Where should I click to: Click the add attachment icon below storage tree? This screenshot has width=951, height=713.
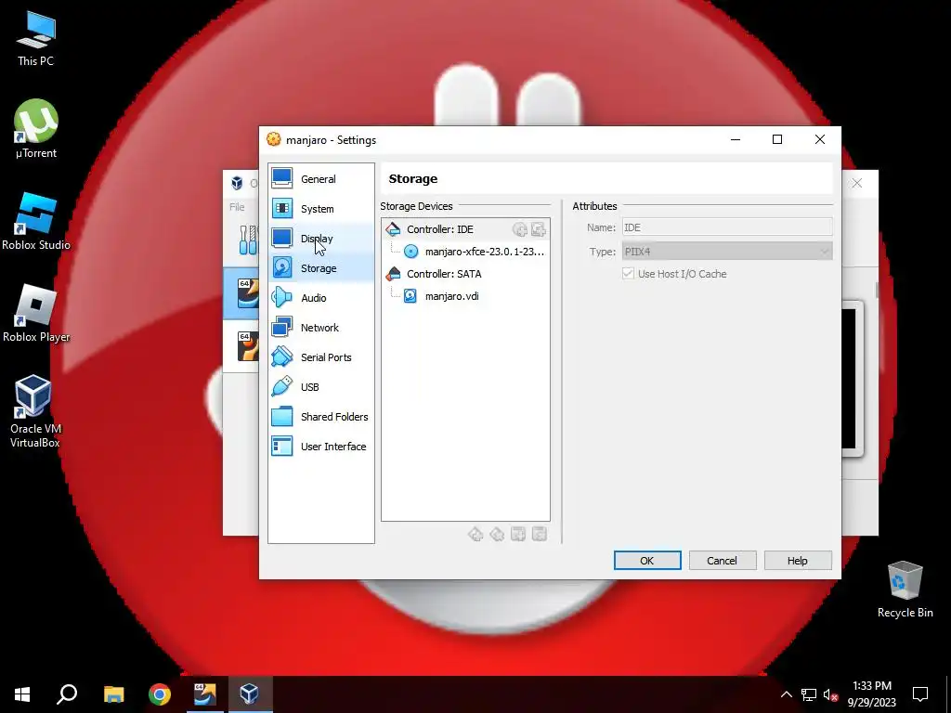[x=518, y=534]
